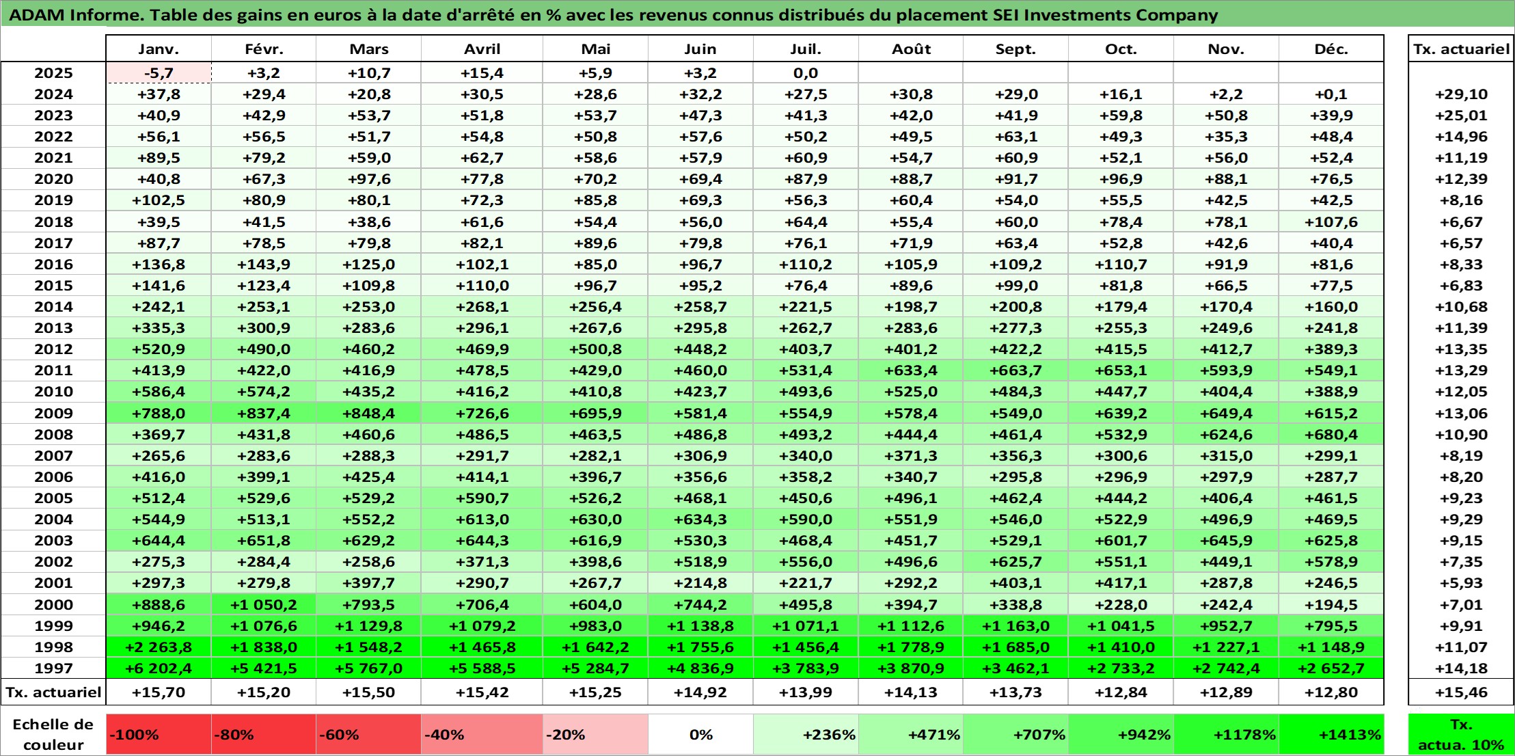This screenshot has width=1515, height=756.
Task: Select the +680,4 cell in December 2008
Action: [x=1332, y=435]
